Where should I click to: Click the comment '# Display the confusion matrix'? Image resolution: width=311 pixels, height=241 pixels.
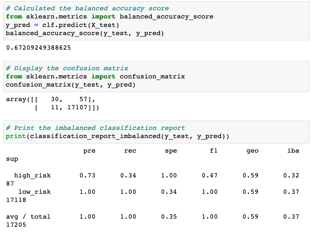pyautogui.click(x=67, y=68)
